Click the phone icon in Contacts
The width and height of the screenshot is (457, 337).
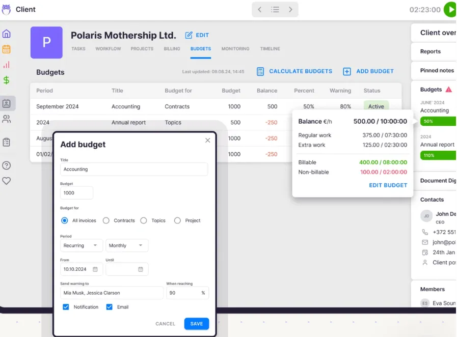coord(425,232)
